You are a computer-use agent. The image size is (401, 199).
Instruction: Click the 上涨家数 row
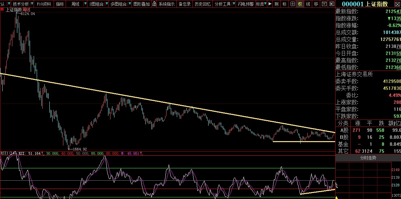[x=368, y=102]
